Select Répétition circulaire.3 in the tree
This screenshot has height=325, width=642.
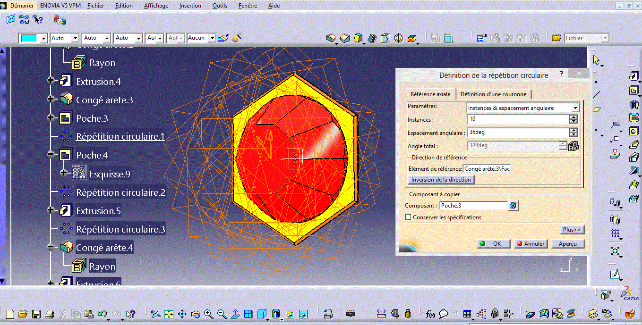pyautogui.click(x=121, y=229)
